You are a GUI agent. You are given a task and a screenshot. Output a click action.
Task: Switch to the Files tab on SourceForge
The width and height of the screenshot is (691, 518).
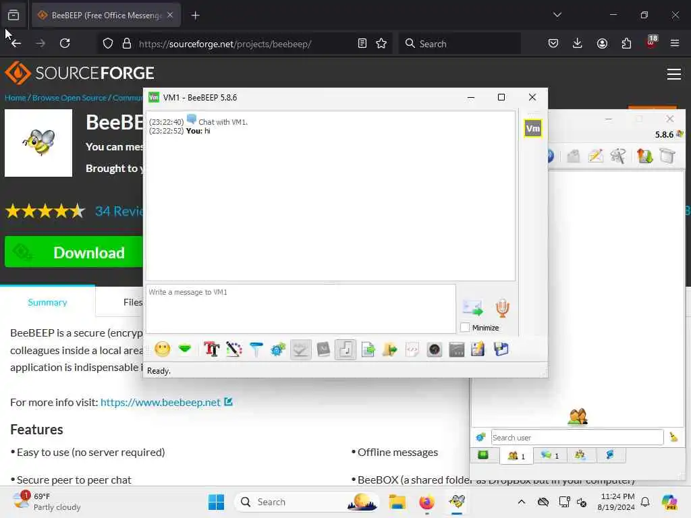(x=133, y=302)
